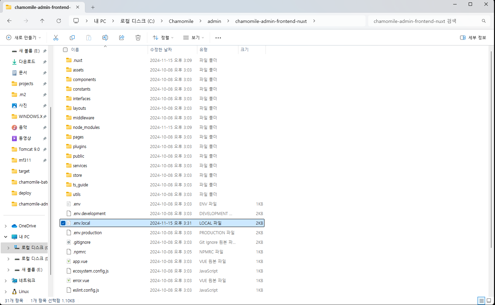Click the search magnifier icon
Viewport: 495px width, 305px height.
pos(484,21)
